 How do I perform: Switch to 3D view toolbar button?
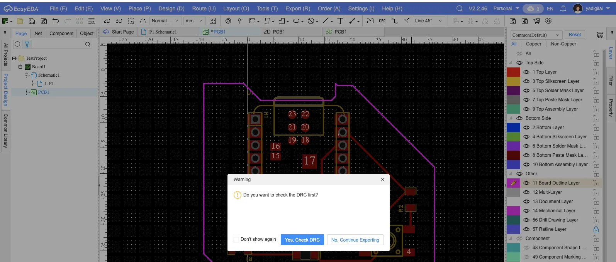tap(119, 21)
